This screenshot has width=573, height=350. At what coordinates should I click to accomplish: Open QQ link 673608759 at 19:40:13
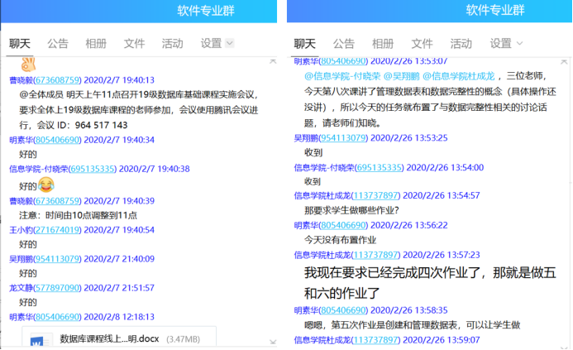[57, 79]
